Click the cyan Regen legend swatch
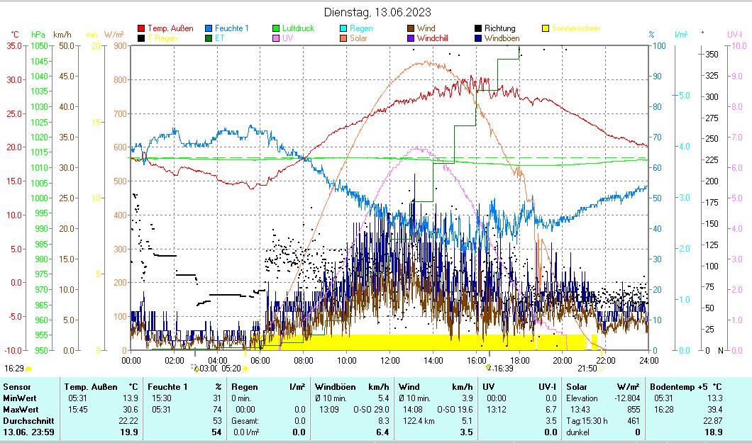The width and height of the screenshot is (752, 443). pos(343,29)
